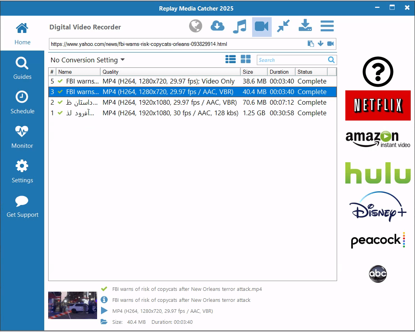Open the hamburger main menu
Viewport: 415px width, 332px height.
tap(327, 26)
